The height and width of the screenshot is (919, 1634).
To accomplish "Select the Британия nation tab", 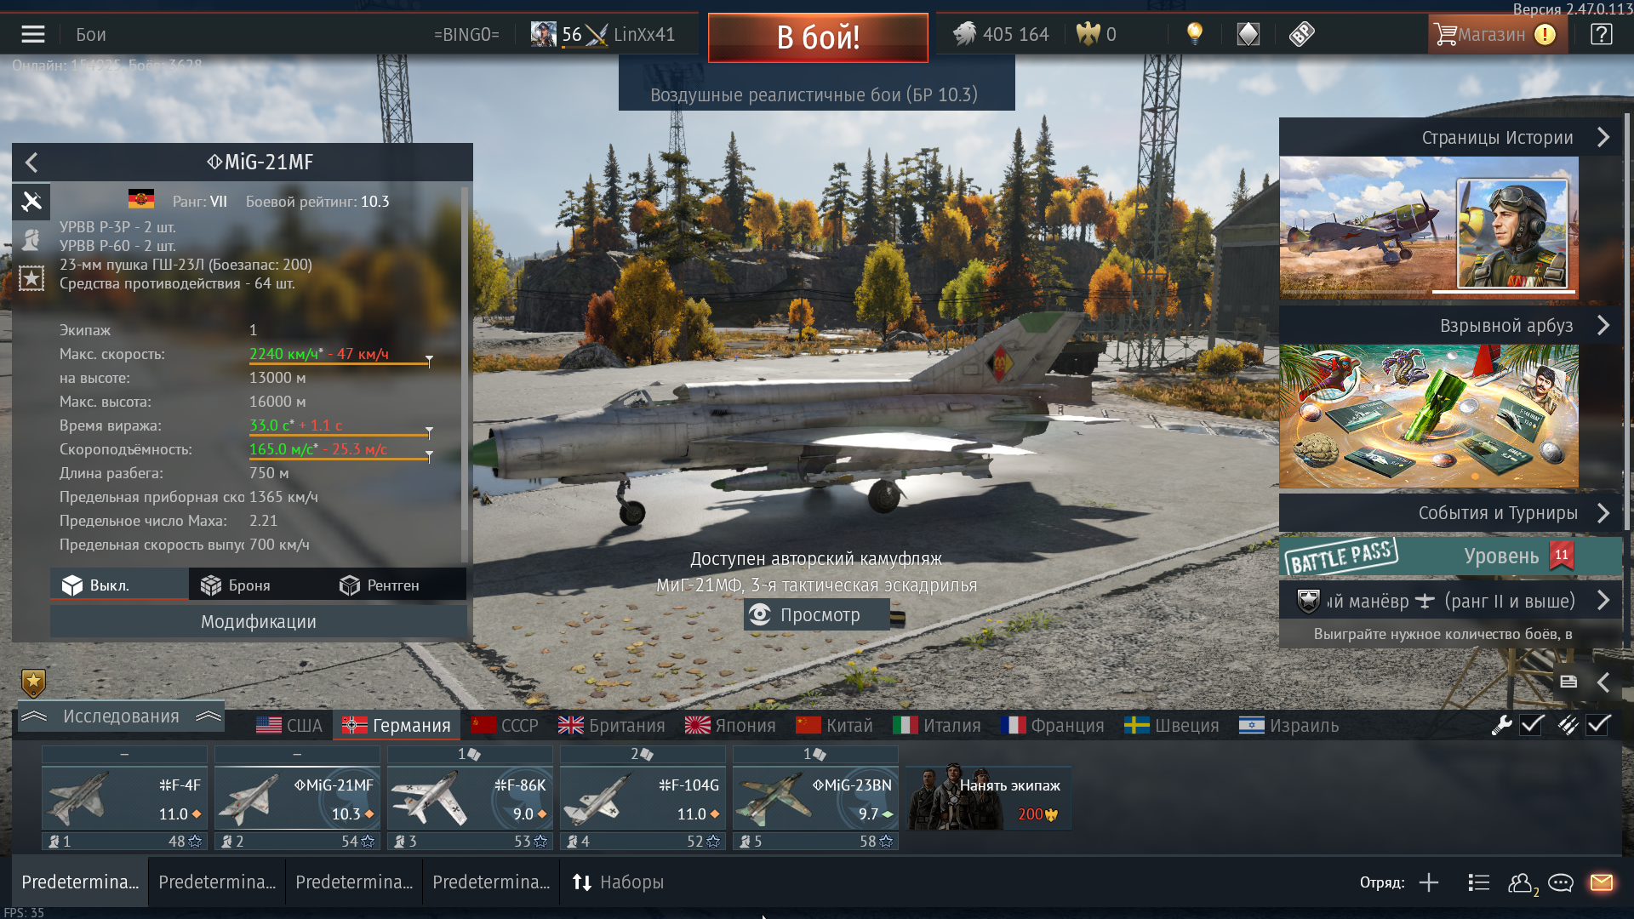I will click(x=611, y=726).
